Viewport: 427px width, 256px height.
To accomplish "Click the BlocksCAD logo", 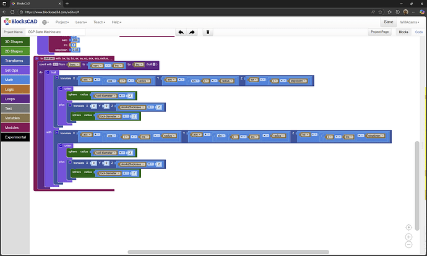I will pos(20,22).
